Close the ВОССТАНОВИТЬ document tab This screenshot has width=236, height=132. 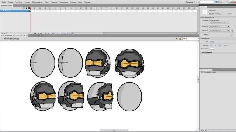(27, 36)
